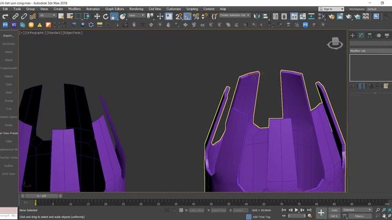Open the Modifiers menu
This screenshot has width=392, height=220.
[x=74, y=9]
